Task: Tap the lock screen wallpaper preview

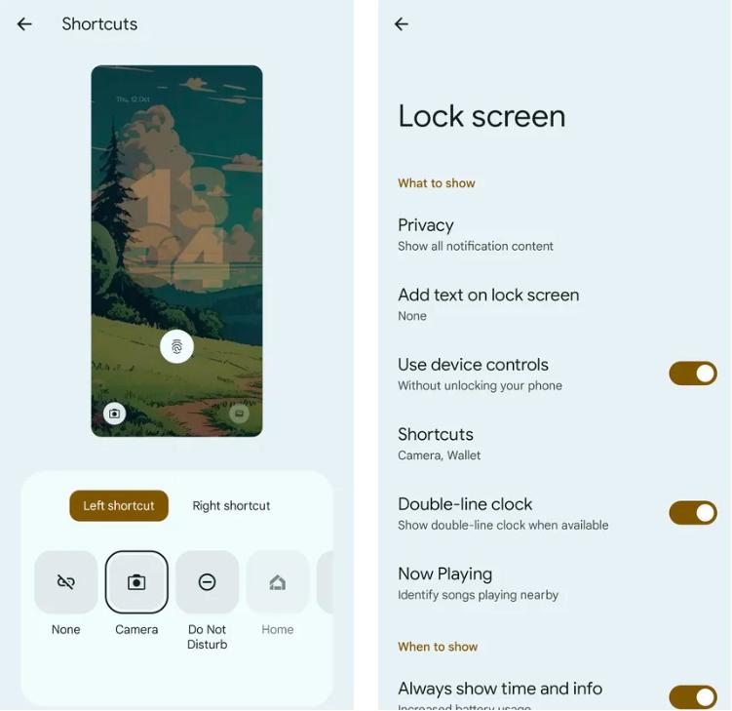Action: [x=176, y=251]
